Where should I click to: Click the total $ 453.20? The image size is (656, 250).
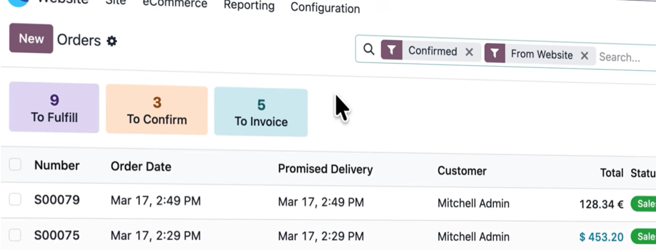coord(601,237)
